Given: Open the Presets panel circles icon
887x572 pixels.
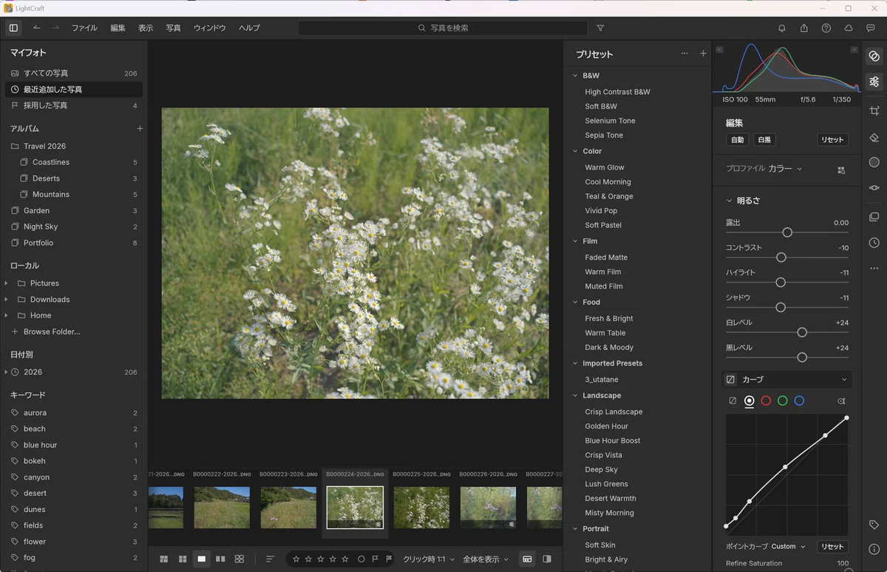Looking at the screenshot, I should pos(874,56).
